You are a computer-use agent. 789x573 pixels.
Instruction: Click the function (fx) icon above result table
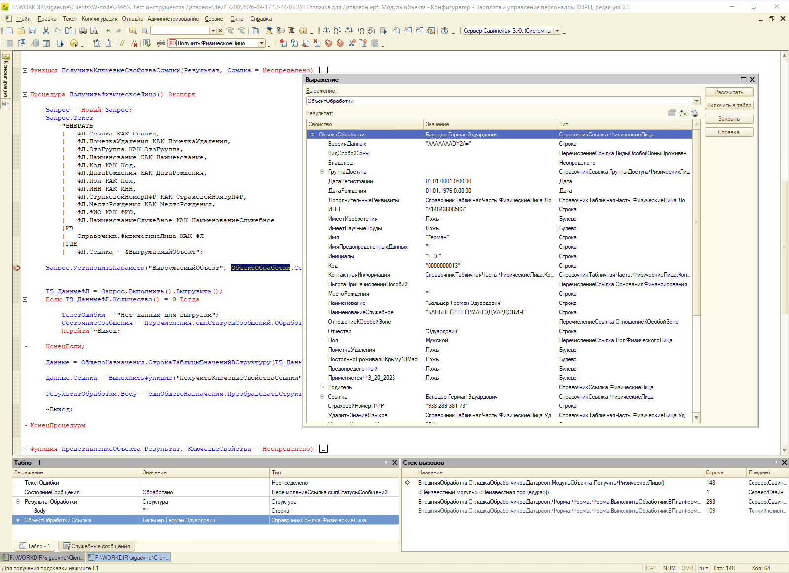[x=683, y=113]
